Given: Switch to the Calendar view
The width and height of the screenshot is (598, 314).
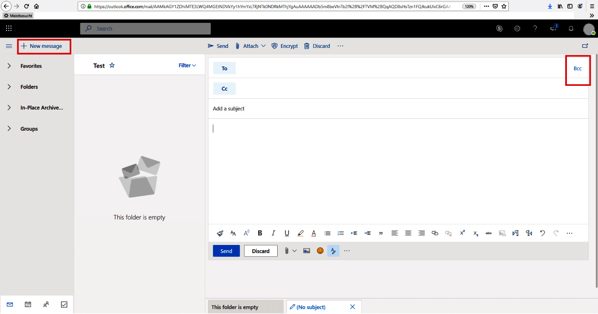Looking at the screenshot, I should tap(28, 304).
